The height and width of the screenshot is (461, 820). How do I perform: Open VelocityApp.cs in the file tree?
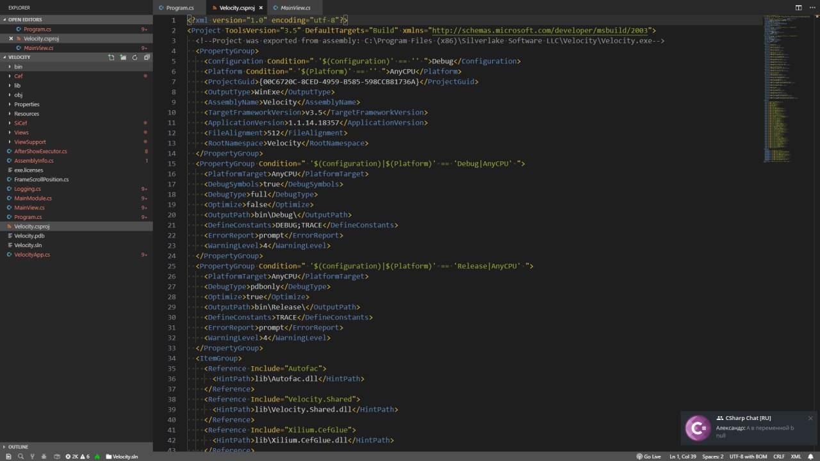[76, 254]
